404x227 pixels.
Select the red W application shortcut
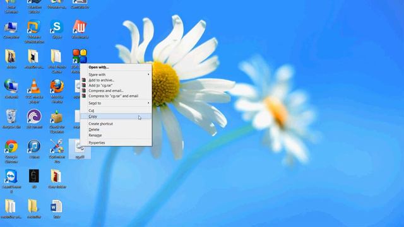pos(80,26)
